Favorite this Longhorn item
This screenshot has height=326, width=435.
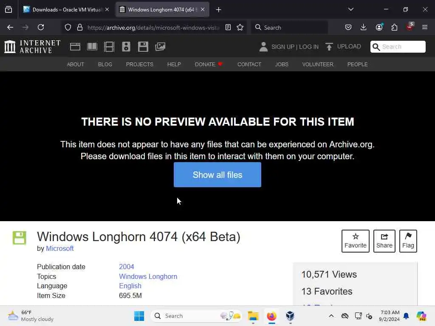[356, 241]
